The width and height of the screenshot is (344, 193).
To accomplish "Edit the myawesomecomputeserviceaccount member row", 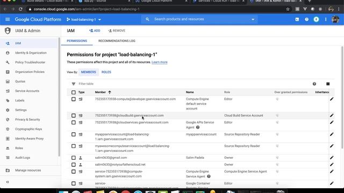I will click(332, 146).
